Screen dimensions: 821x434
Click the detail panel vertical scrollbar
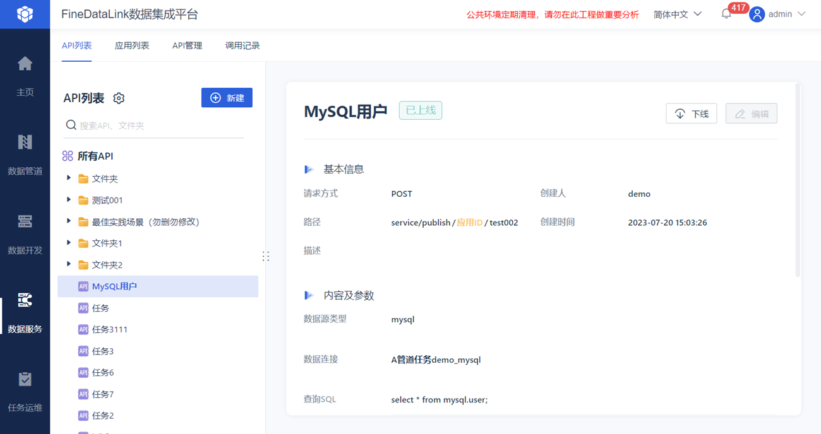pyautogui.click(x=798, y=180)
